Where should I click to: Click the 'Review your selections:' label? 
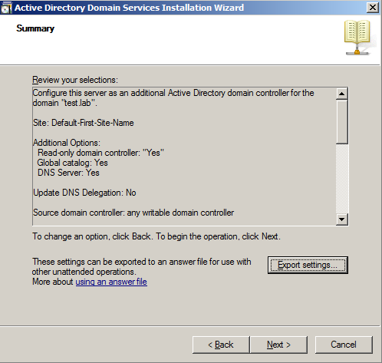click(75, 80)
